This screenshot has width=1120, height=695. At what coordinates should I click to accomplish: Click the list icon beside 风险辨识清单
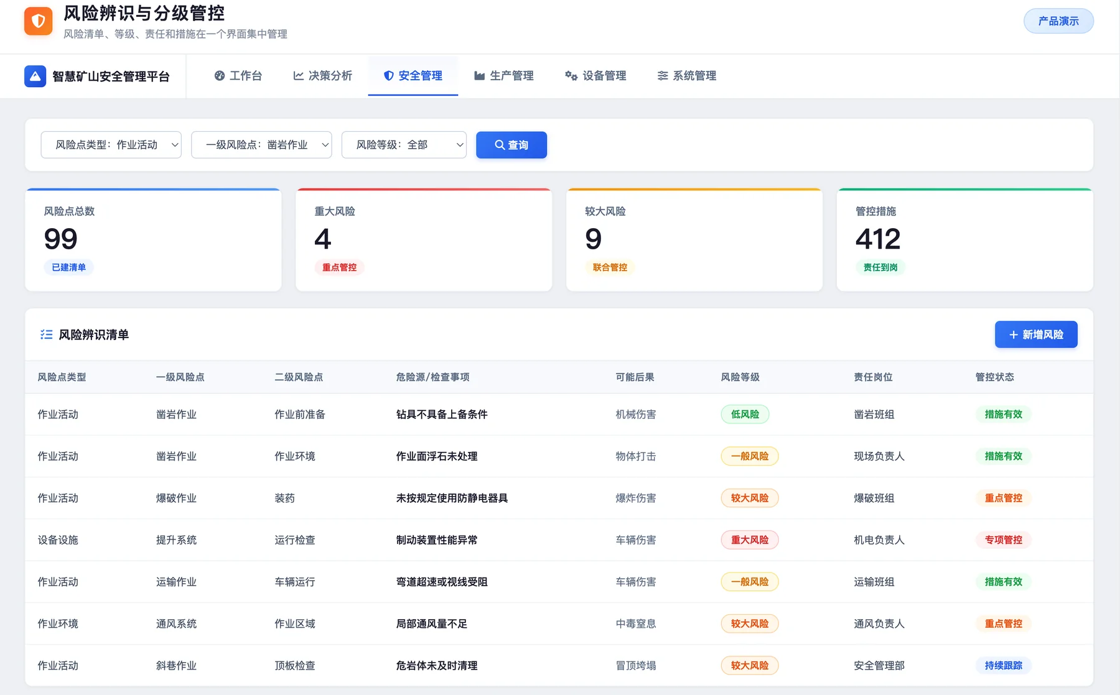tap(46, 334)
